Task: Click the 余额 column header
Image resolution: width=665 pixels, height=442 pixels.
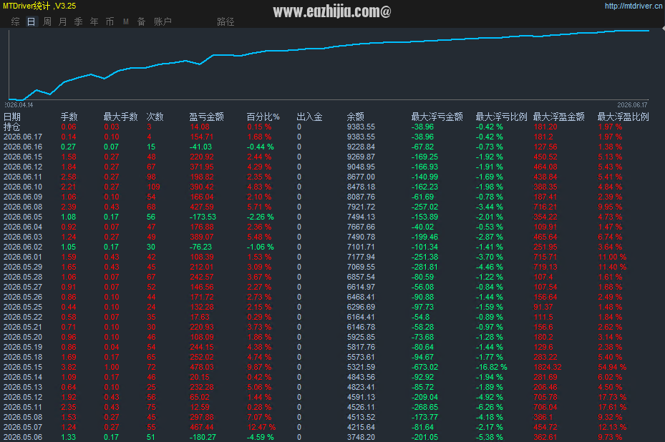Action: click(x=355, y=117)
